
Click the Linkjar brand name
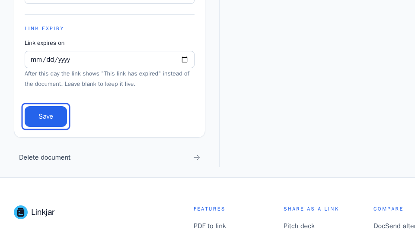click(x=43, y=212)
